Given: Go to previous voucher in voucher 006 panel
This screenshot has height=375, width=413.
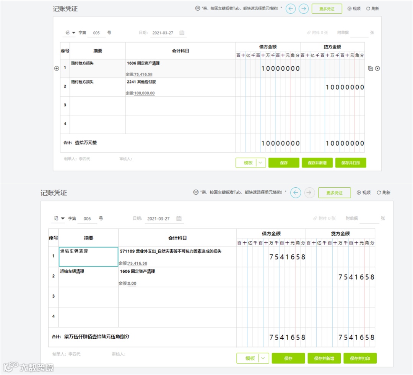Looking at the screenshot, I should pyautogui.click(x=296, y=193).
